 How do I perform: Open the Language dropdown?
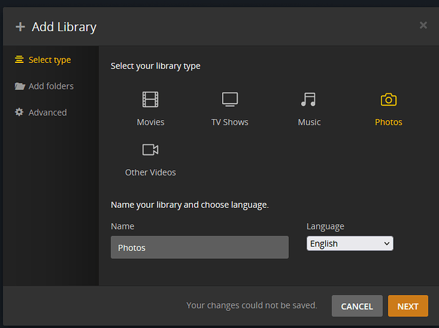click(x=349, y=243)
